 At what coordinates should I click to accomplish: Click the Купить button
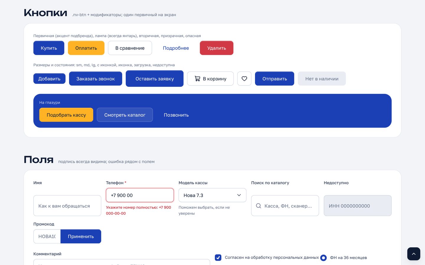click(x=49, y=48)
